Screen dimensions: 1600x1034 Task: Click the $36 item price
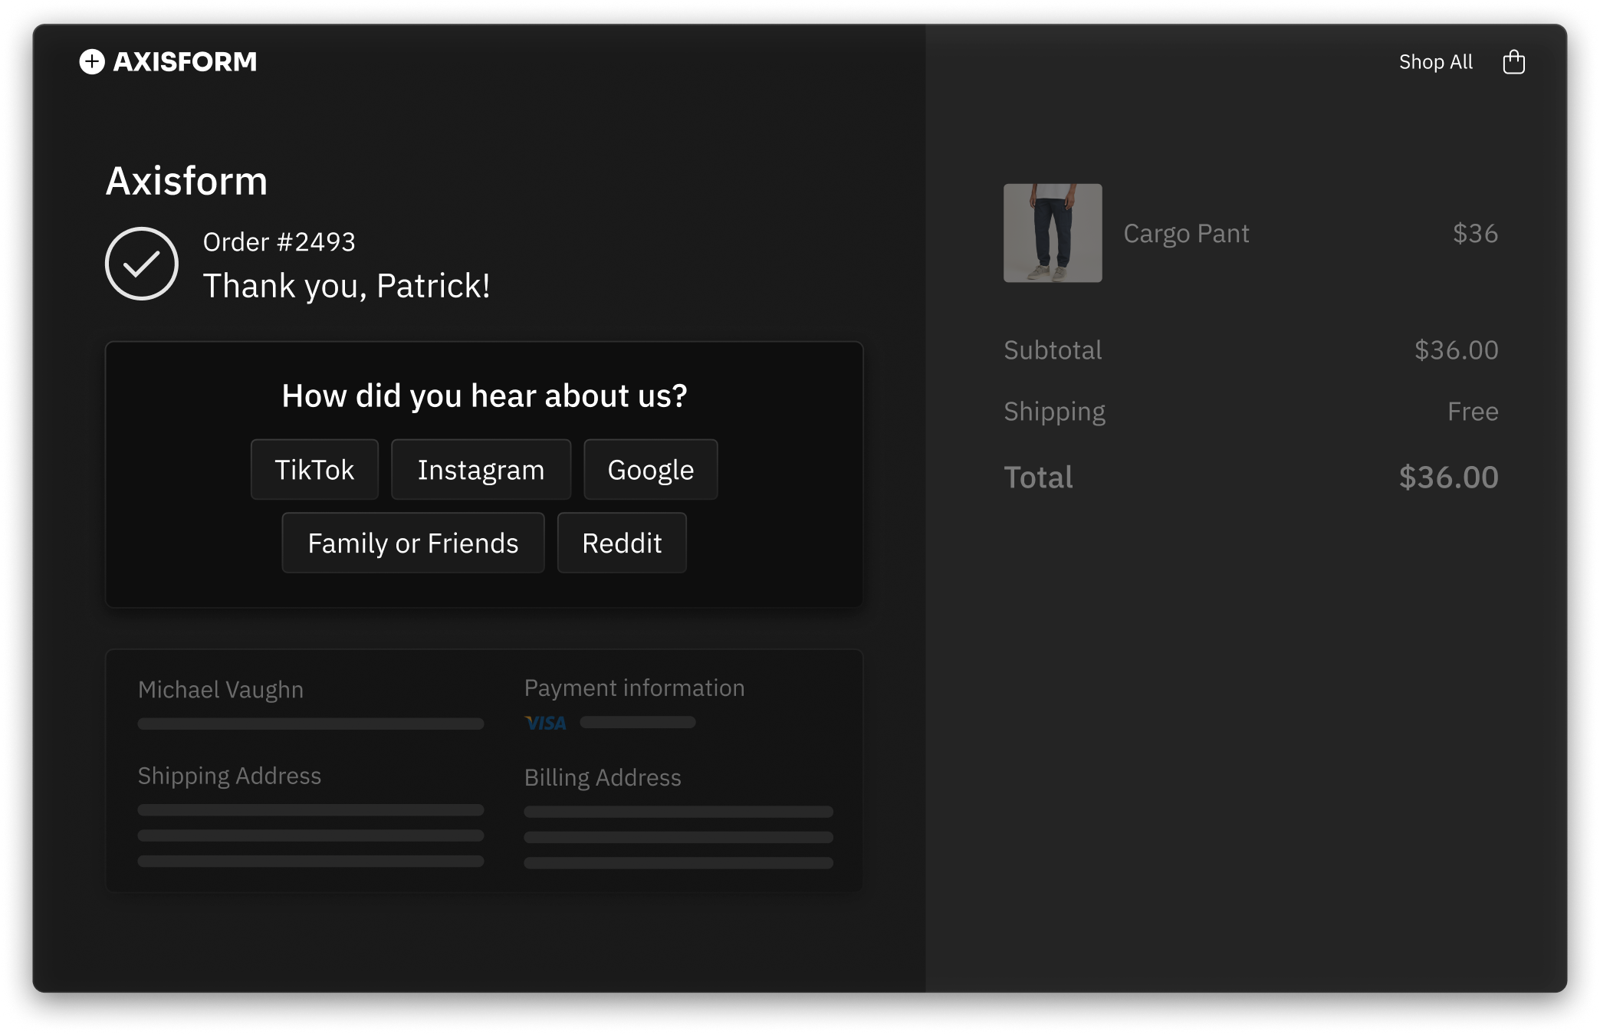(1475, 233)
